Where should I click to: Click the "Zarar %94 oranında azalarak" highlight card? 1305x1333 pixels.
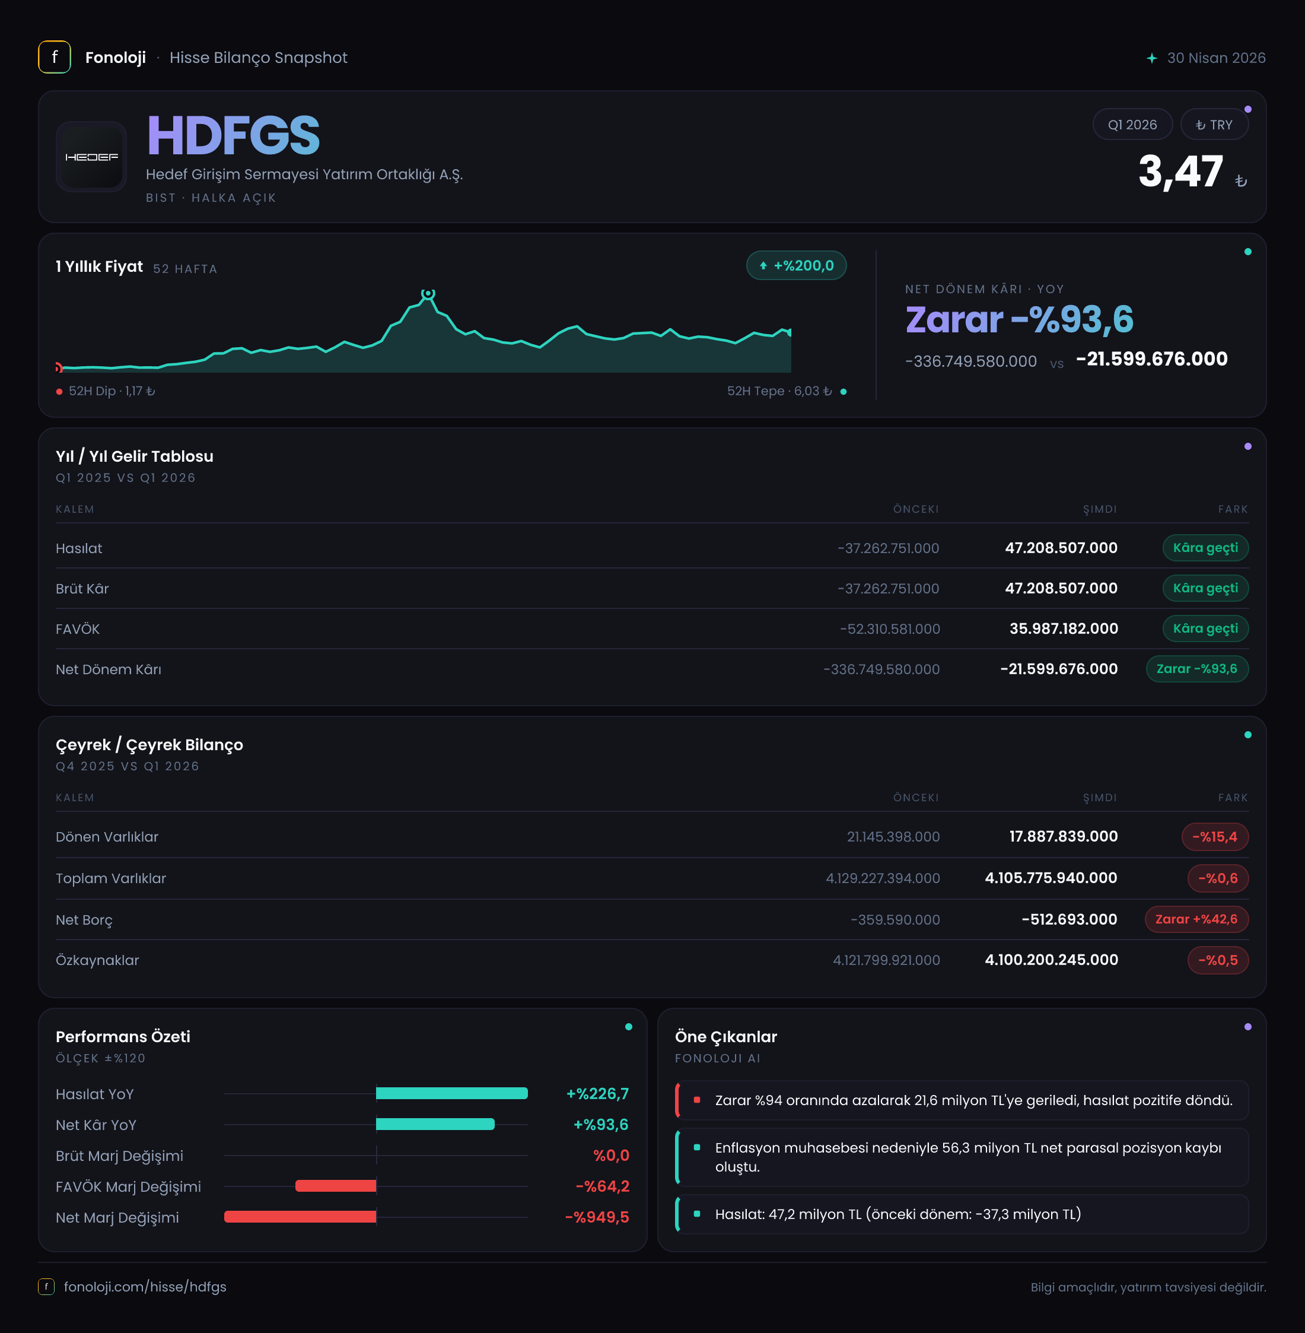pos(962,1100)
